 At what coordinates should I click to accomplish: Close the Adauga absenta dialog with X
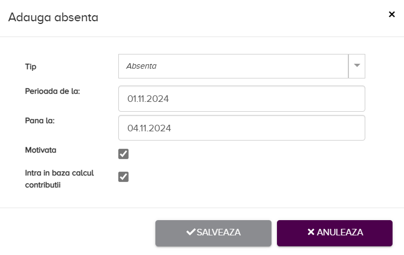[x=391, y=15]
